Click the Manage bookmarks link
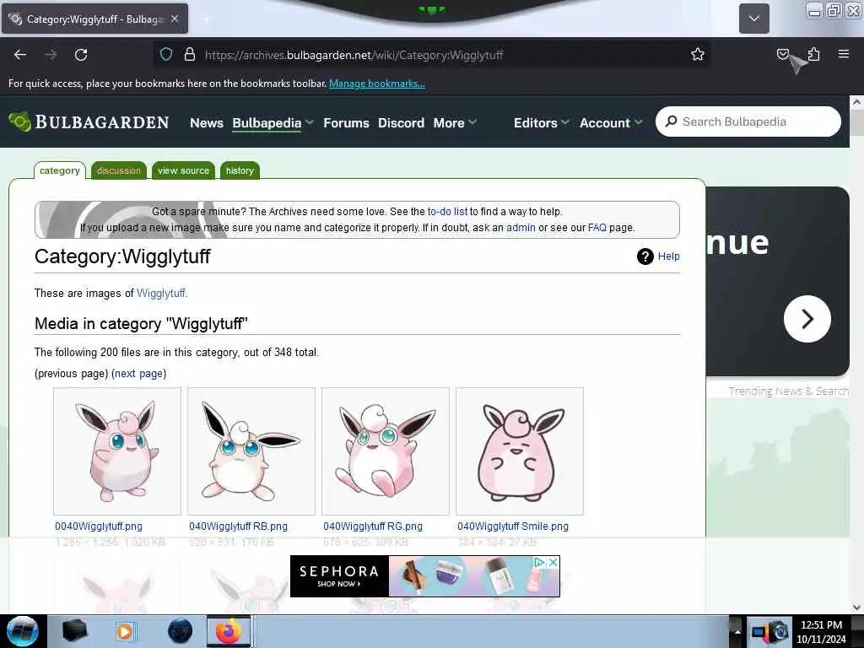The image size is (864, 648). click(377, 84)
